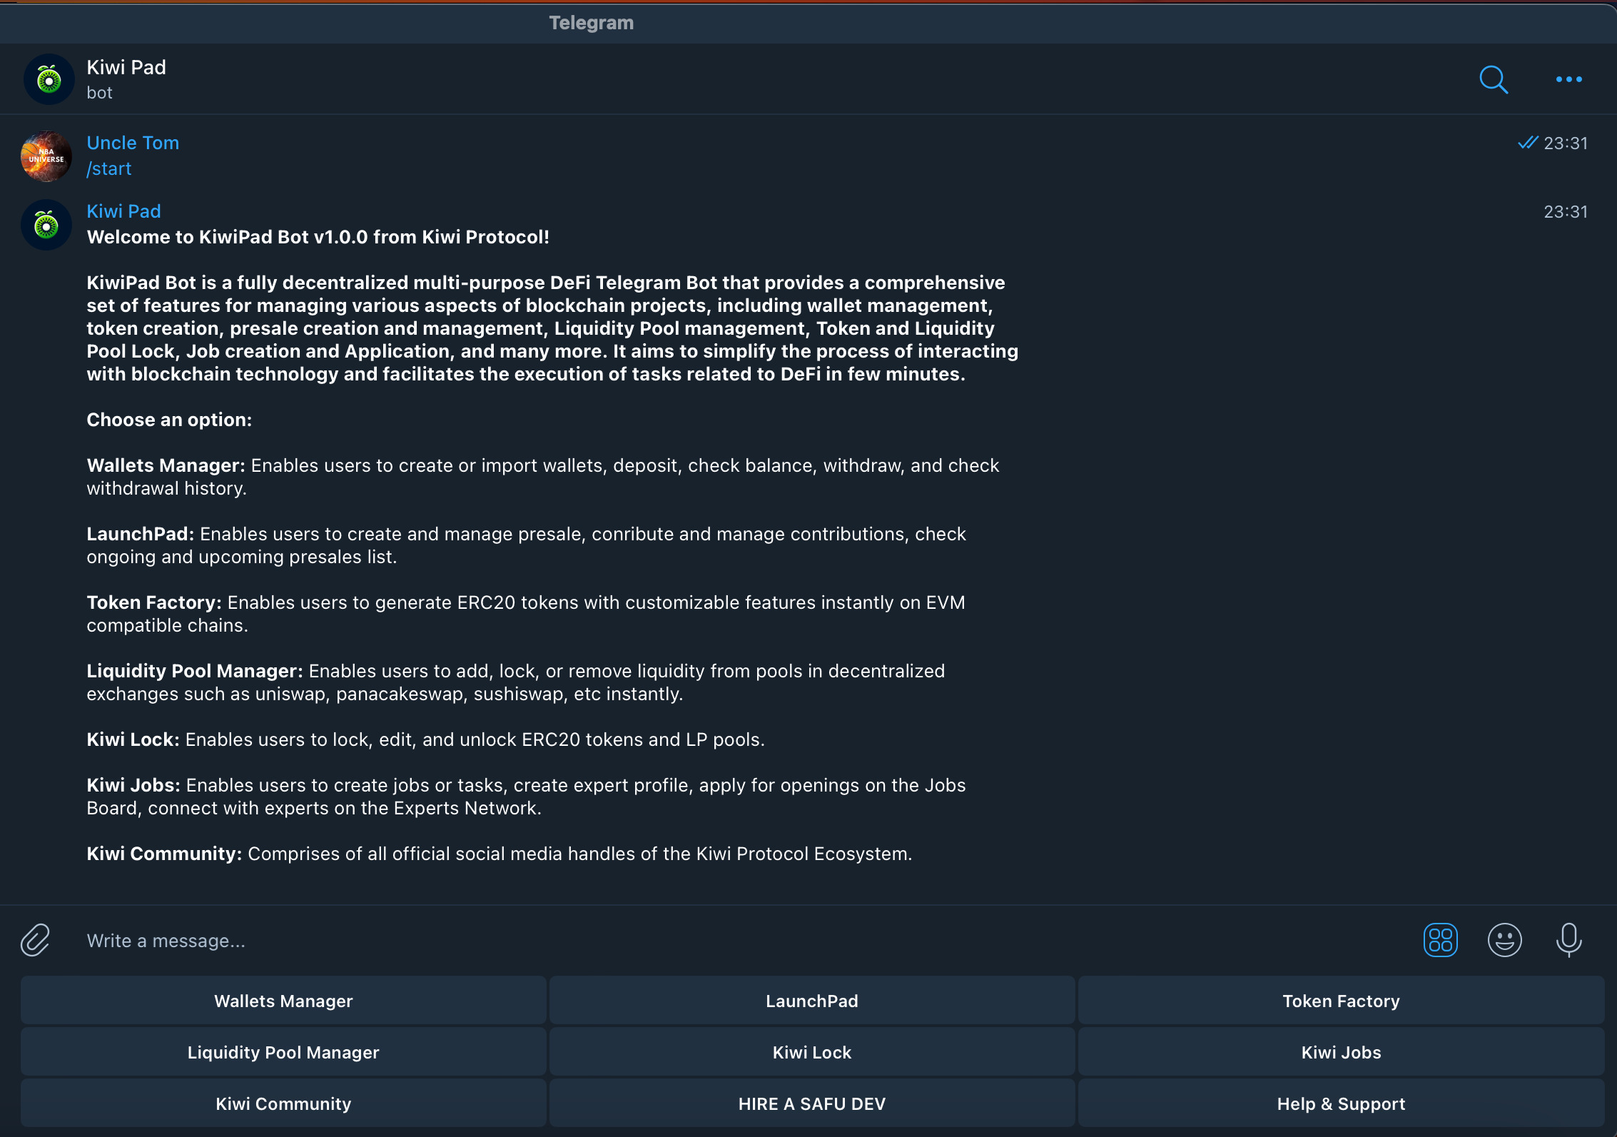Click the microphone voice message icon

point(1568,940)
